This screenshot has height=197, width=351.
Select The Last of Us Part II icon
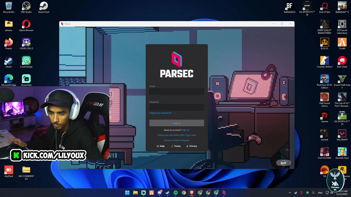coord(342,100)
